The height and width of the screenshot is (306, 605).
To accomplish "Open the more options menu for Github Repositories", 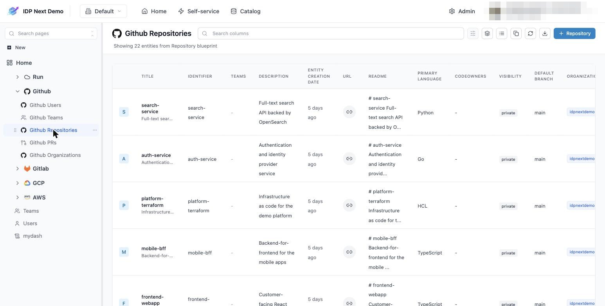I will [x=95, y=130].
